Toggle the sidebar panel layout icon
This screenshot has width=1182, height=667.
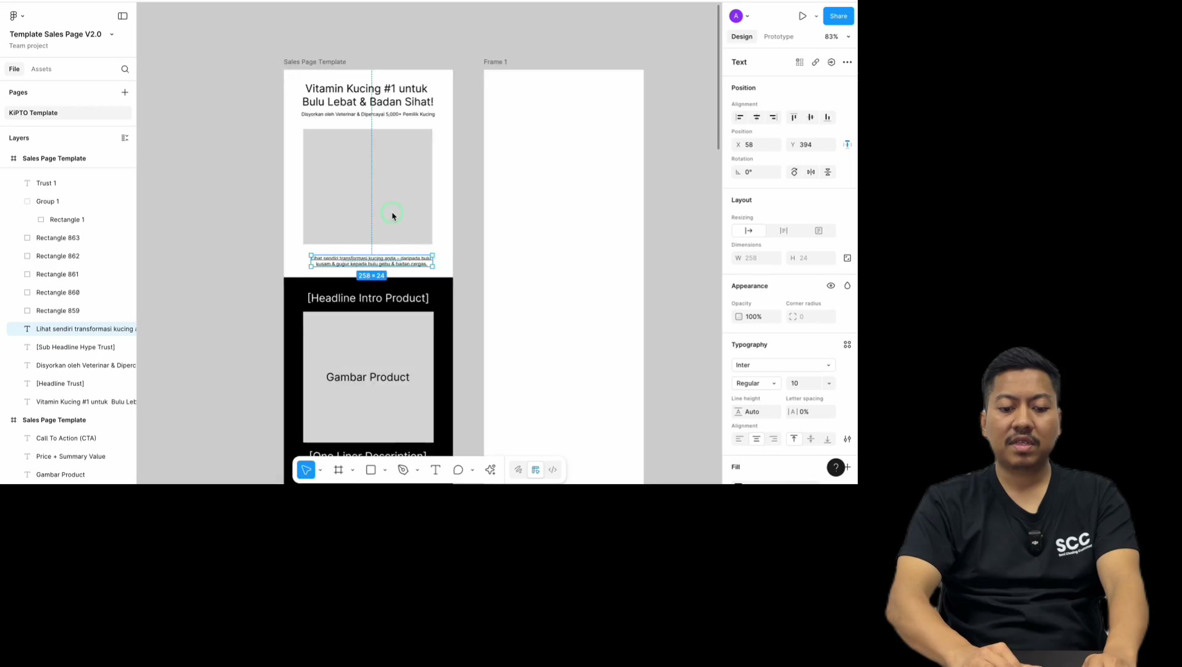click(123, 16)
